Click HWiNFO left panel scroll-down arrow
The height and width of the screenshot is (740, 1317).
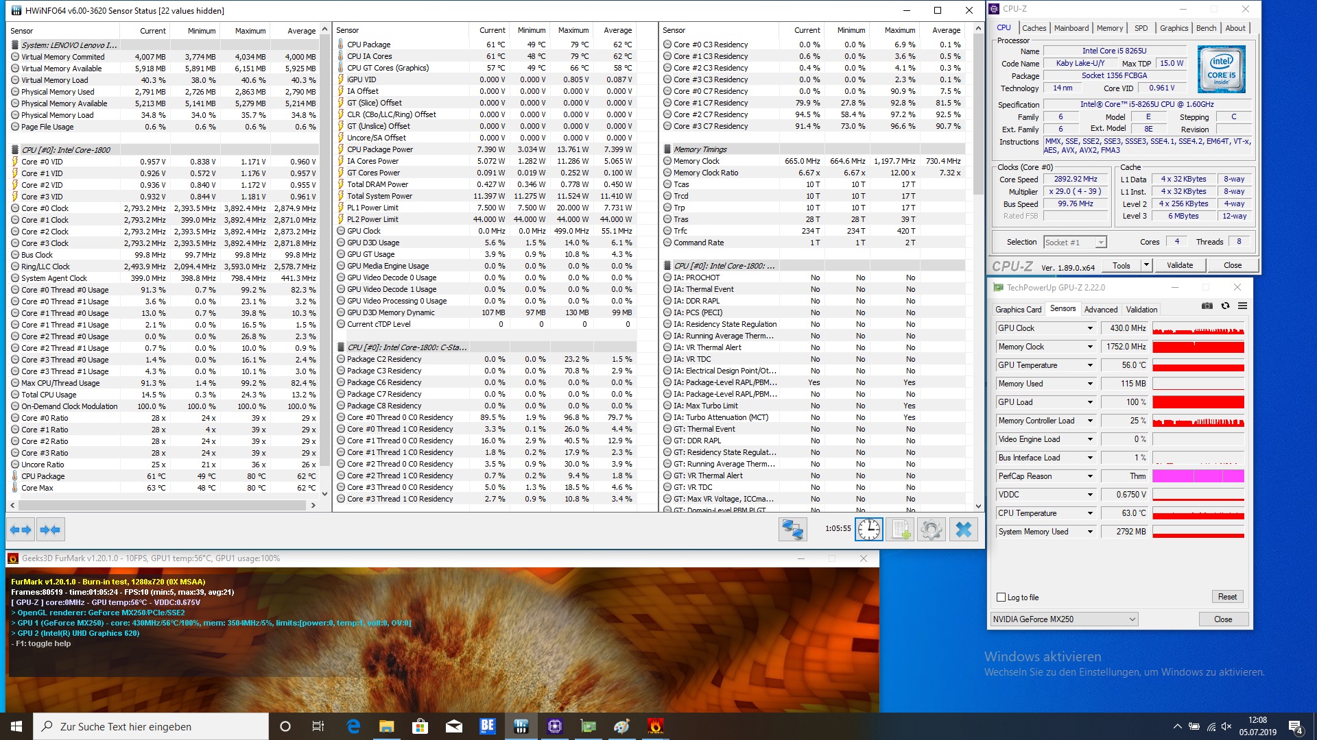tap(324, 493)
